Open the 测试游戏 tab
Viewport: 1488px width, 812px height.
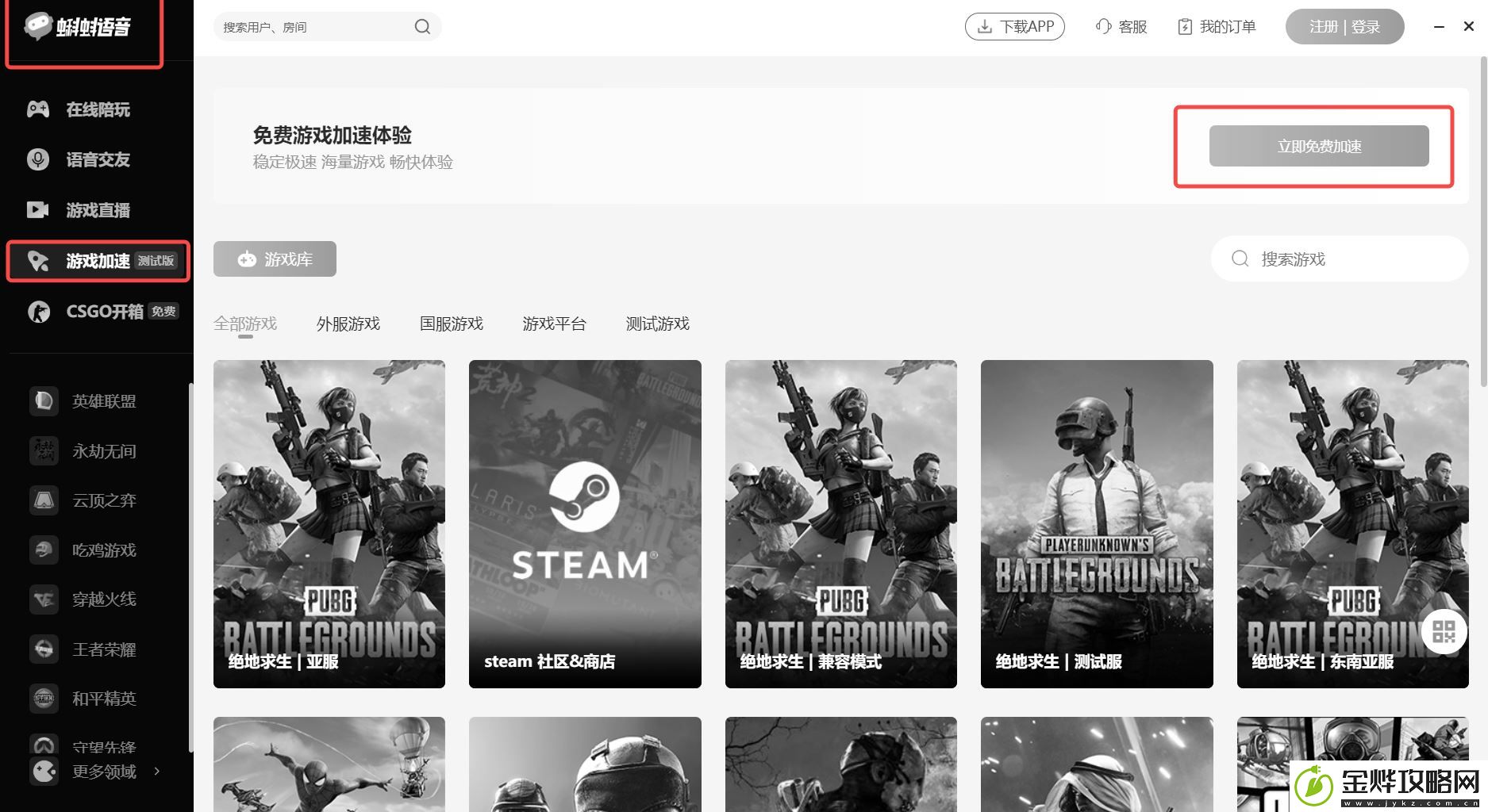pyautogui.click(x=658, y=324)
